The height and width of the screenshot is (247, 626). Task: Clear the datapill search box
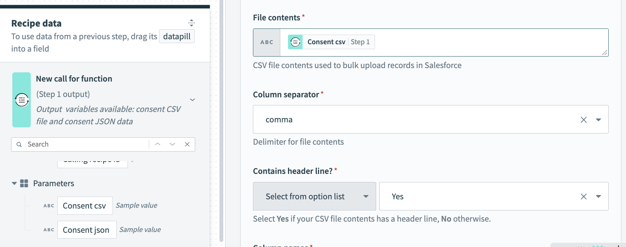click(x=187, y=144)
